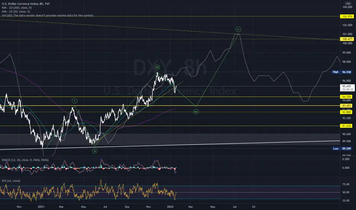This screenshot has height=210, width=356.
Task: Click the Vol (20) indicator legend line
Action: 47,15
